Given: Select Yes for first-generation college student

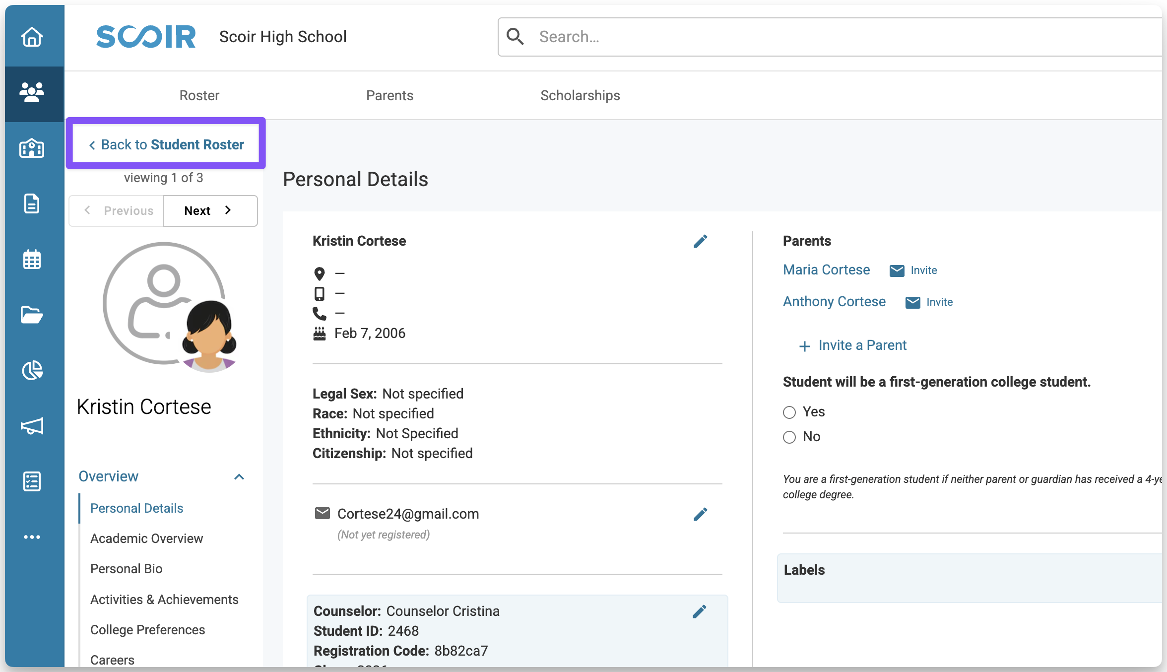Looking at the screenshot, I should (789, 412).
